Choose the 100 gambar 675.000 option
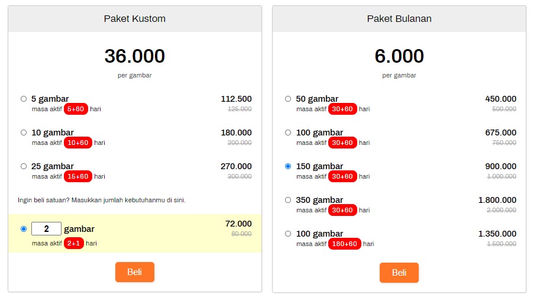The height and width of the screenshot is (294, 537). pos(287,133)
